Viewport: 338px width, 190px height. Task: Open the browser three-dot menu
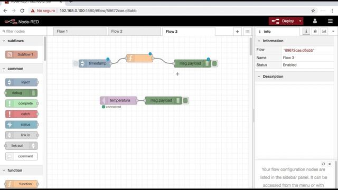(x=332, y=11)
